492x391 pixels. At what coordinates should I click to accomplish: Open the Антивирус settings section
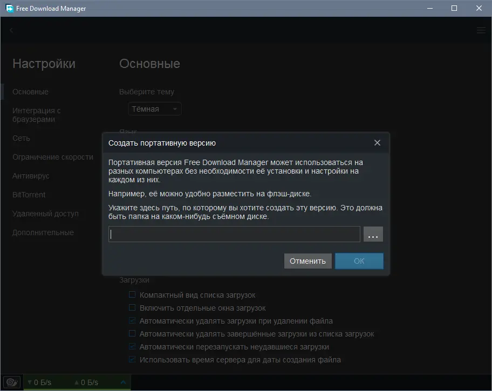31,176
